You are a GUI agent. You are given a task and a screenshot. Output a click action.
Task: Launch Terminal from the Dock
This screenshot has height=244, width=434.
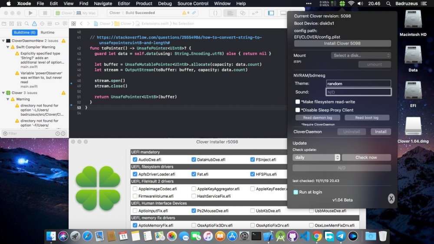point(256,236)
